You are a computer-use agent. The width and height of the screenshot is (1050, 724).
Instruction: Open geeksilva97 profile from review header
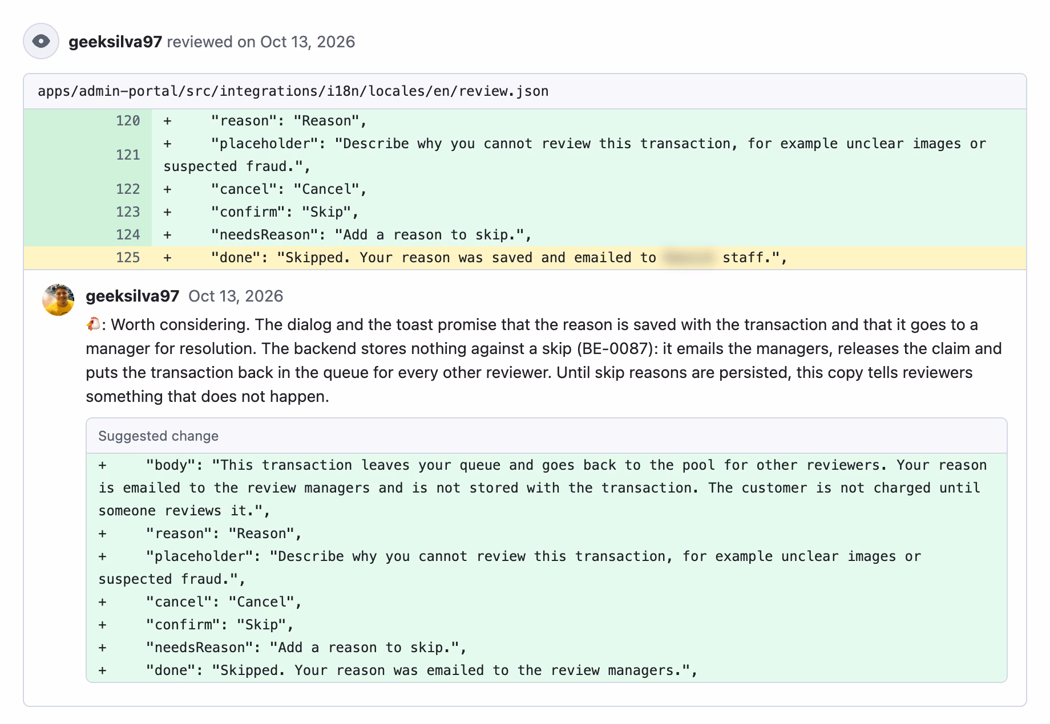click(115, 42)
